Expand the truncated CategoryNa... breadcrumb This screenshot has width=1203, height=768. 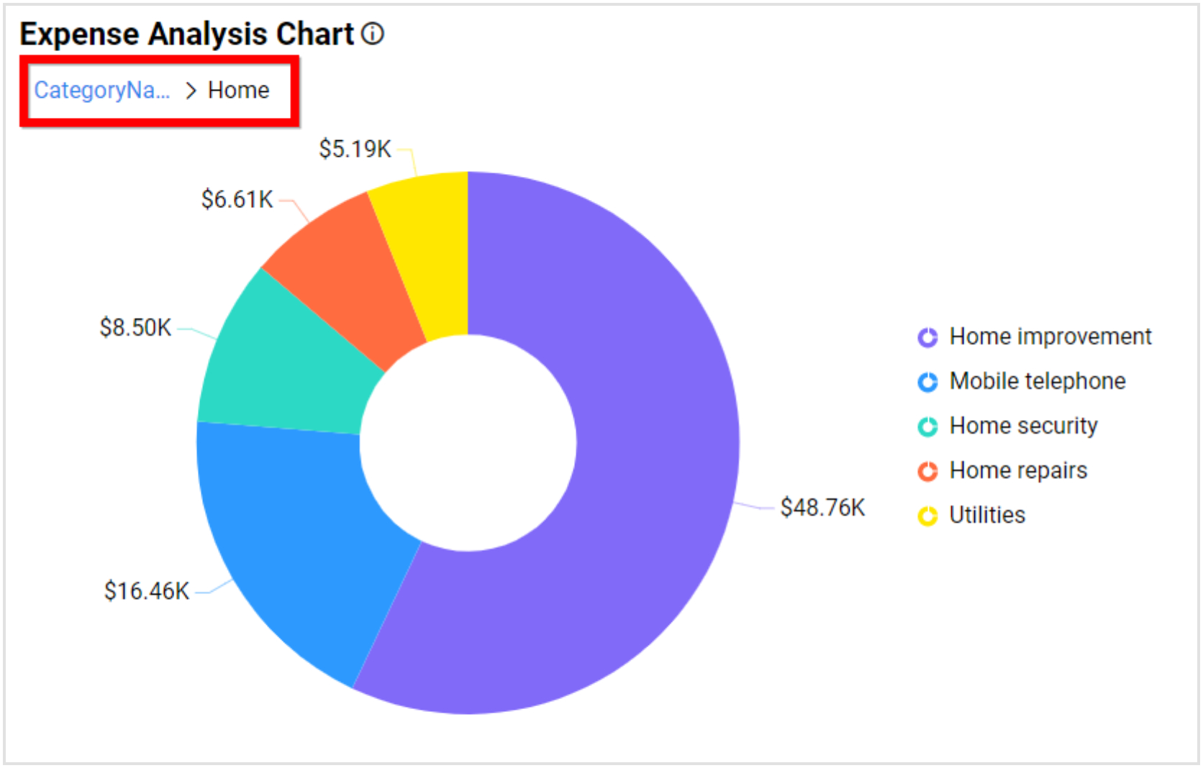pyautogui.click(x=103, y=91)
